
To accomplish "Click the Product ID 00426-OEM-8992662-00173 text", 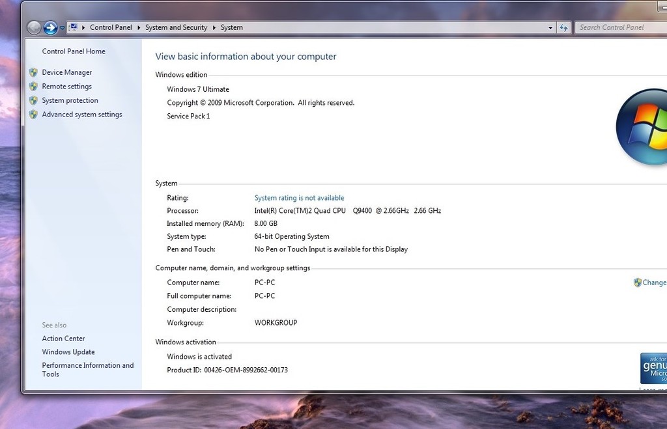I will coord(227,370).
